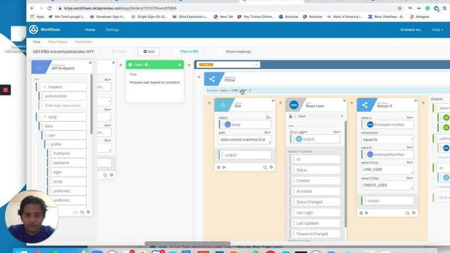Click search icon on API Endpoint card

(82, 212)
